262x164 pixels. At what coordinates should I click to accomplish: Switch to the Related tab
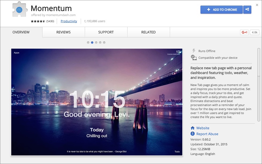[148, 32]
